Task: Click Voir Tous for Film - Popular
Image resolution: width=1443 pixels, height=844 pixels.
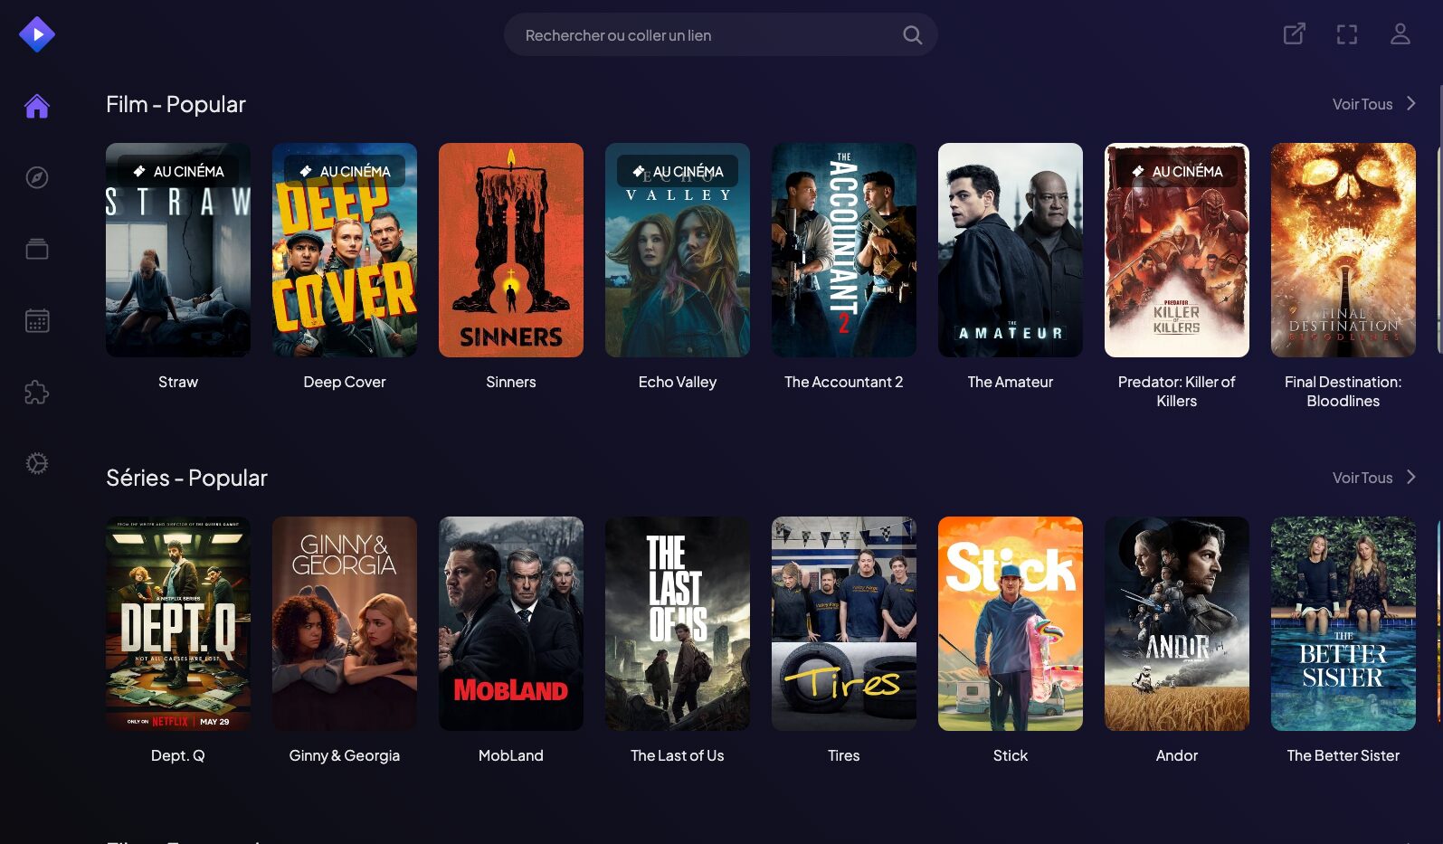Action: [x=1362, y=104]
